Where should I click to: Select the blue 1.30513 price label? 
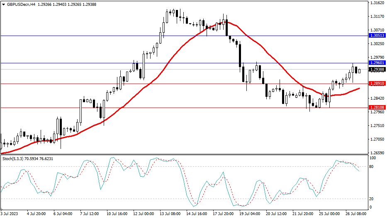[377, 36]
